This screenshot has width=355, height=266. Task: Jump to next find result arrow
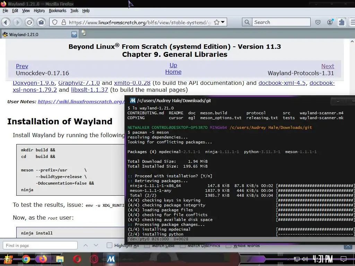click(96, 245)
